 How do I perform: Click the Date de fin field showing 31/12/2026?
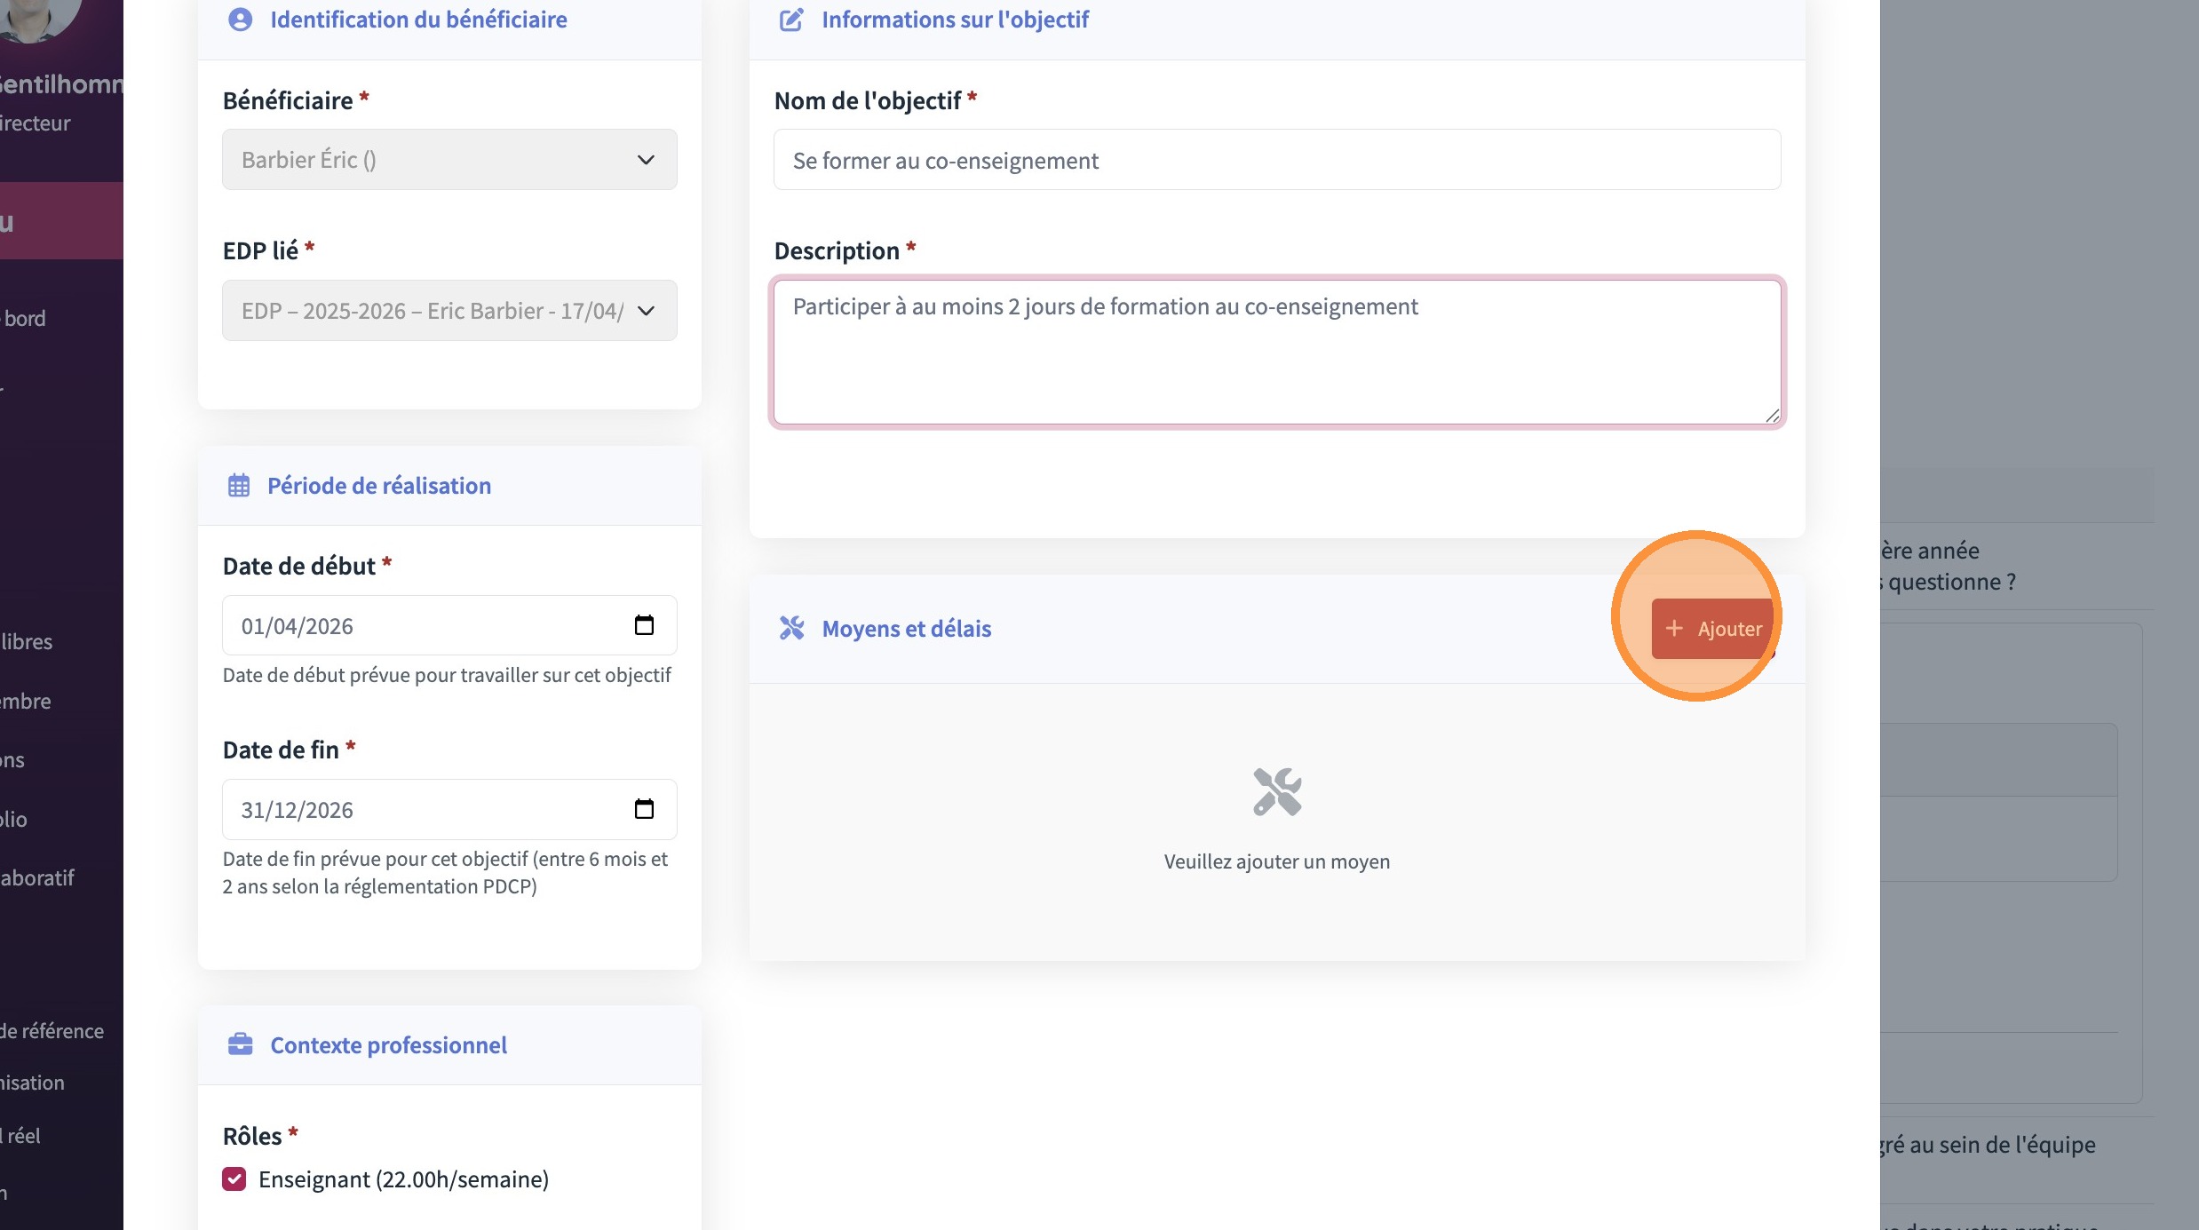pyautogui.click(x=426, y=810)
